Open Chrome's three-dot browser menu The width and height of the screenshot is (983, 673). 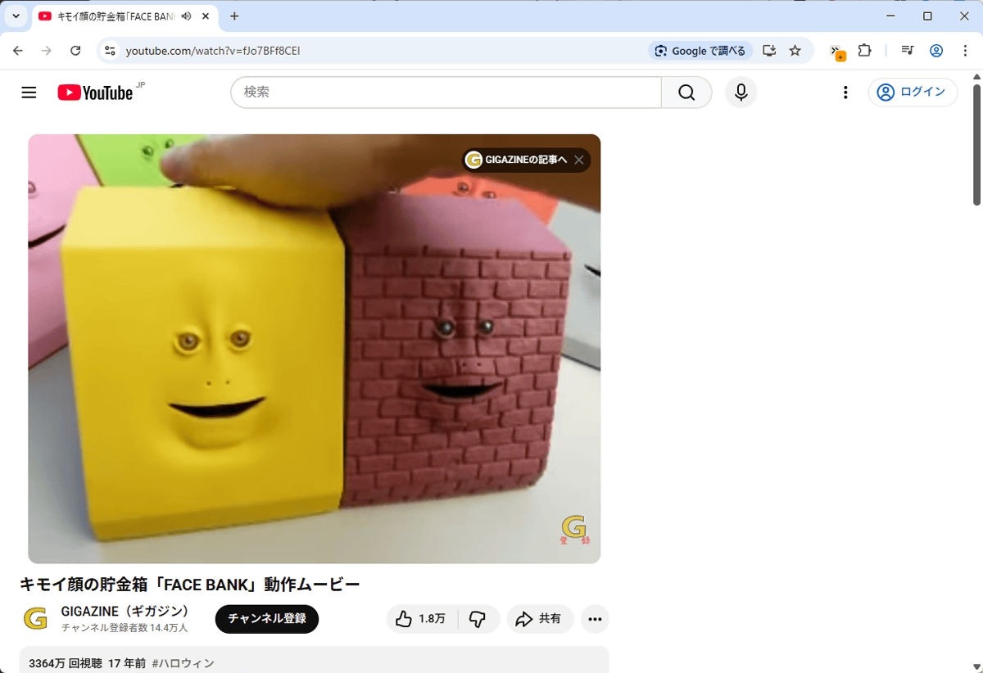click(x=965, y=51)
